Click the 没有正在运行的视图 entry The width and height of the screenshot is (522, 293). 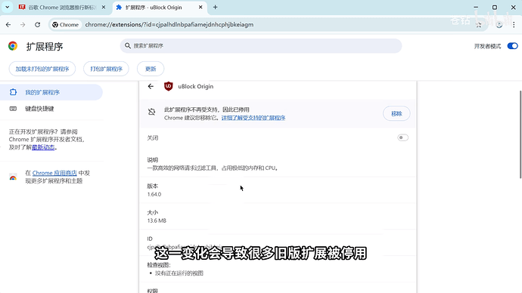click(179, 273)
